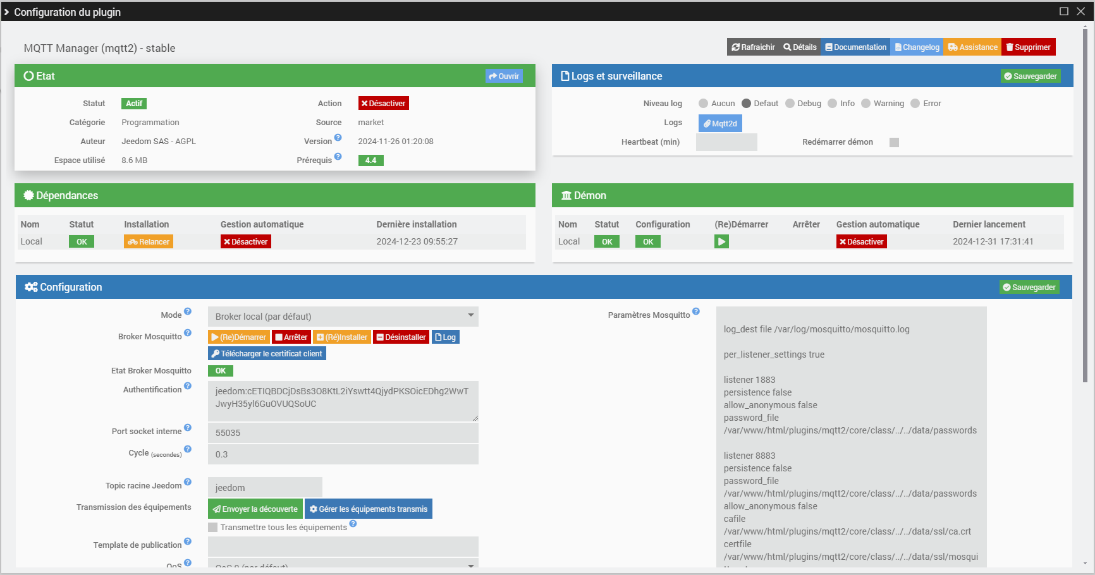Viewport: 1095px width, 575px height.
Task: Click help icon next to Authentification
Action: [188, 386]
